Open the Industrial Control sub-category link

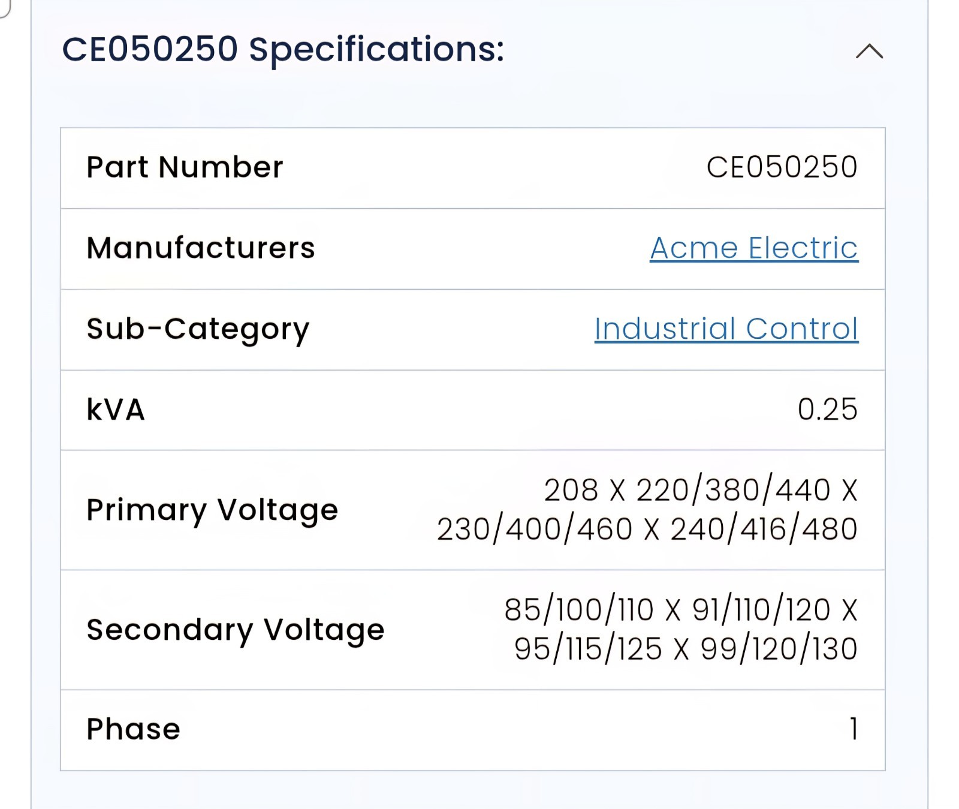click(x=726, y=329)
